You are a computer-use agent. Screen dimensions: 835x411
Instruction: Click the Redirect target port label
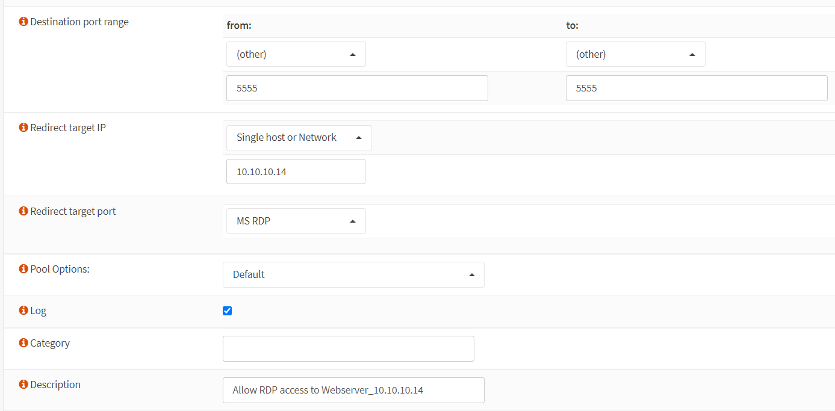tap(73, 211)
